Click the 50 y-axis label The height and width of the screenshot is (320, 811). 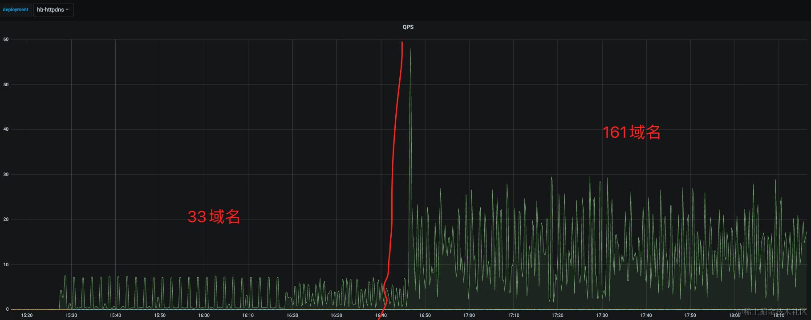pyautogui.click(x=6, y=84)
